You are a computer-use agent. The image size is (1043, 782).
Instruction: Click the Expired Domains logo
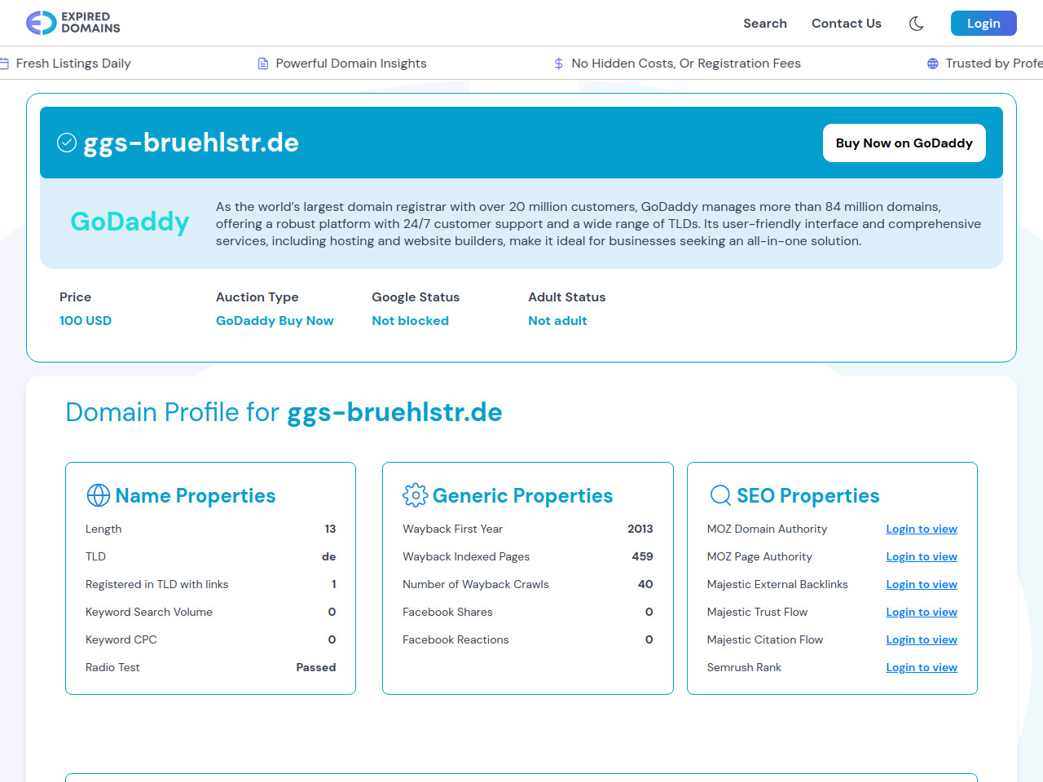[73, 23]
